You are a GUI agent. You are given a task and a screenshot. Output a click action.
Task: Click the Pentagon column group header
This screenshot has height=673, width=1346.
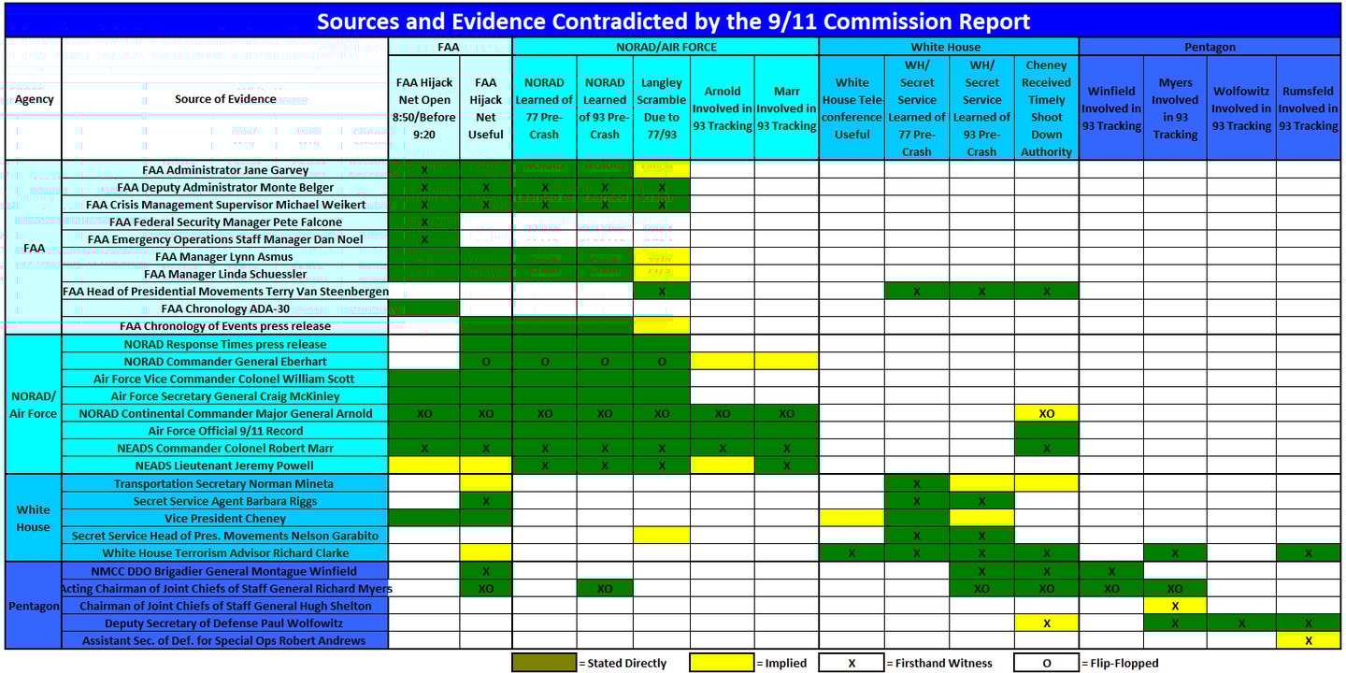[x=1210, y=47]
